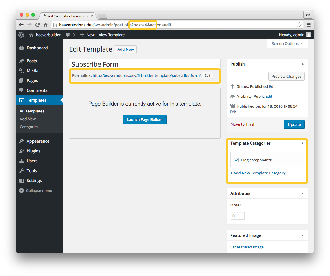This screenshot has width=330, height=276.
Task: Collapse the Template Categories panel
Action: click(302, 143)
